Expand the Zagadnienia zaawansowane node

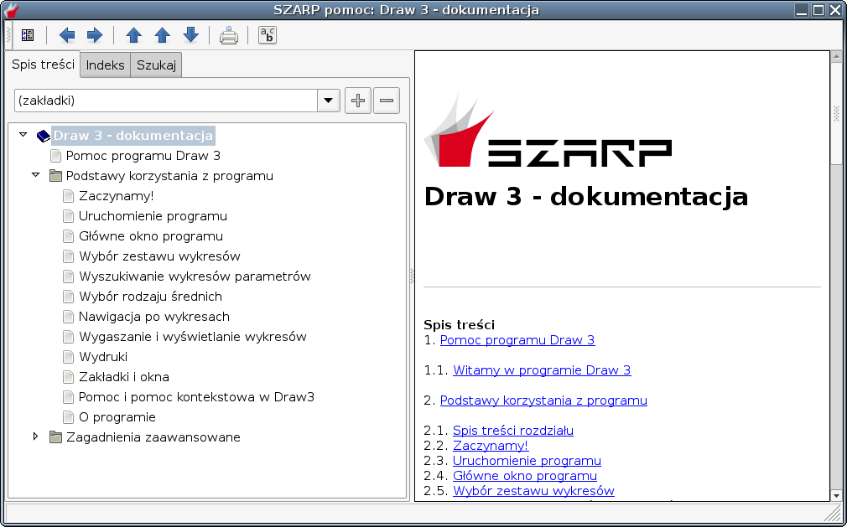[x=36, y=437]
